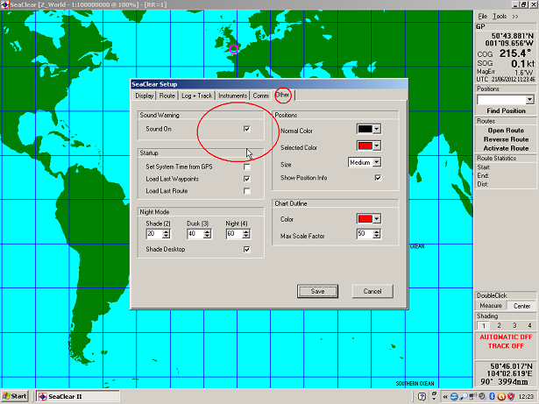539x404 pixels.
Task: Click the Activate Route button
Action: [x=506, y=148]
